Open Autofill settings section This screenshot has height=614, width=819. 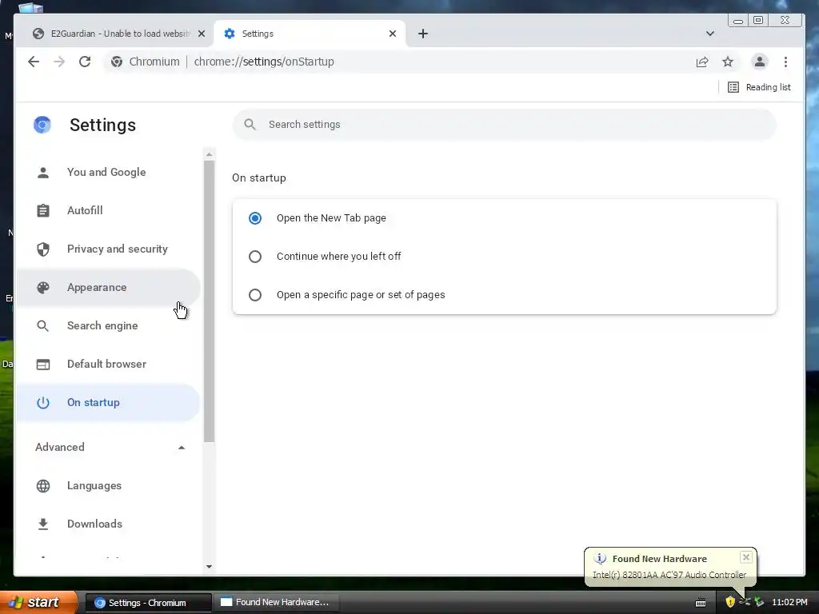coord(108,210)
